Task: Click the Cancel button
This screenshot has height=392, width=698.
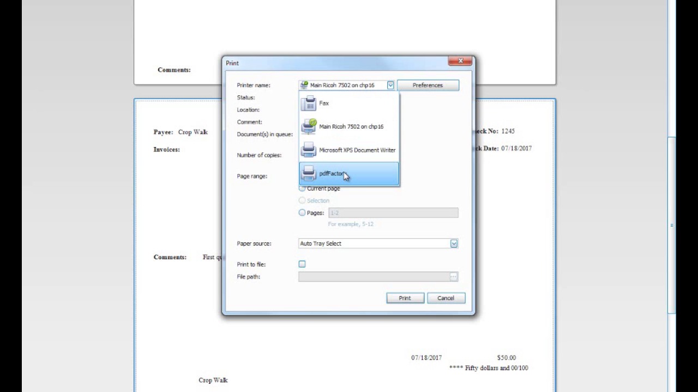Action: [x=446, y=298]
